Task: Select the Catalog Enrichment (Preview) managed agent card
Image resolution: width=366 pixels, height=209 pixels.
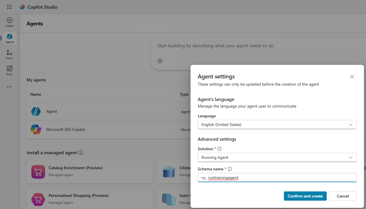Action: [89, 172]
